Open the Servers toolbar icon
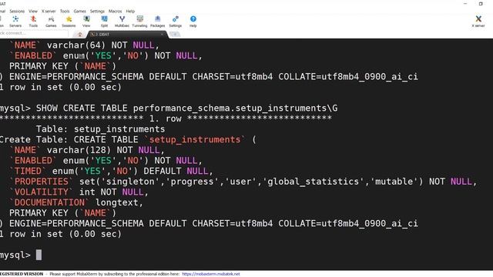 coord(15,22)
